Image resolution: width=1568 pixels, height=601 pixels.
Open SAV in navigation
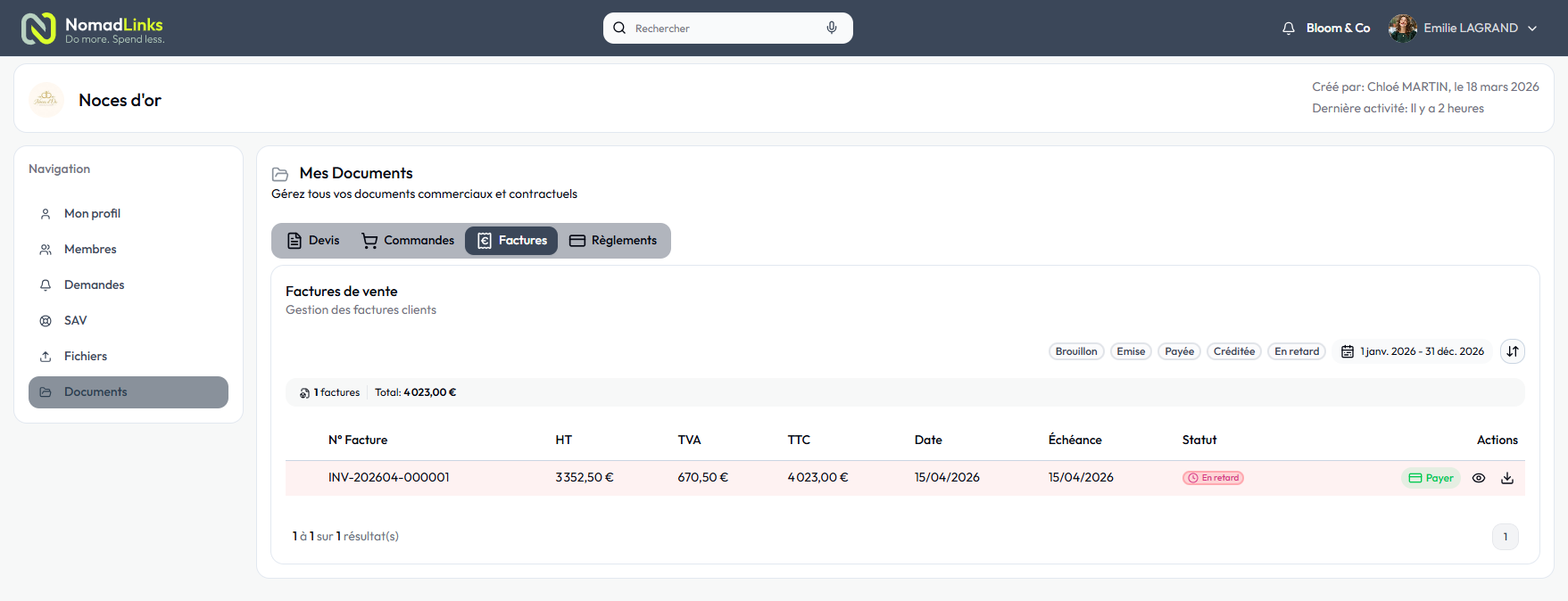tap(129, 321)
